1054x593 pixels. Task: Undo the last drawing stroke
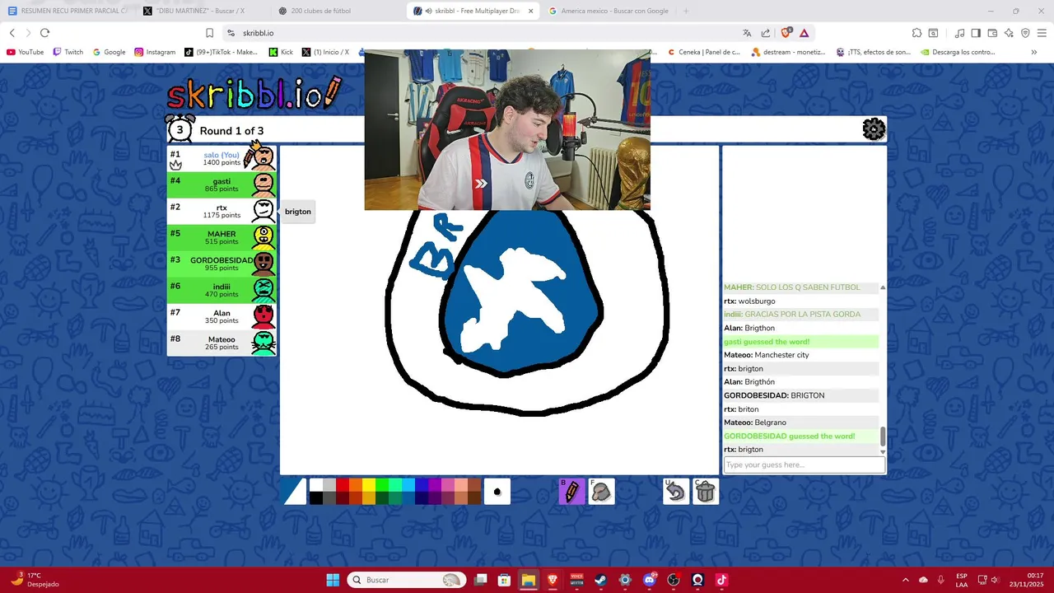(x=676, y=492)
